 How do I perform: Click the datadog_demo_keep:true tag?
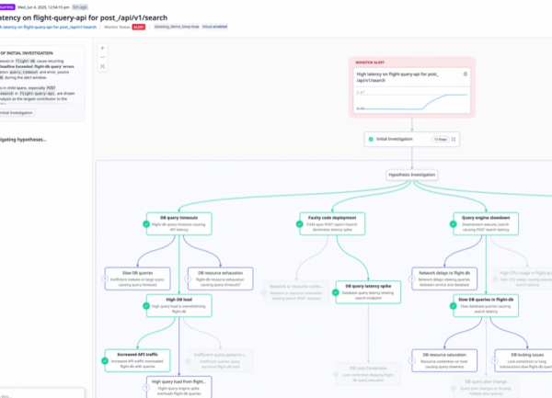pos(177,27)
